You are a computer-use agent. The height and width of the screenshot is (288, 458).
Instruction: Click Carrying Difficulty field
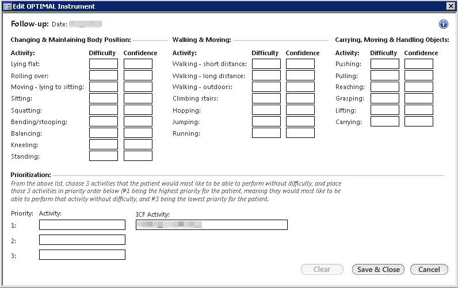(385, 121)
